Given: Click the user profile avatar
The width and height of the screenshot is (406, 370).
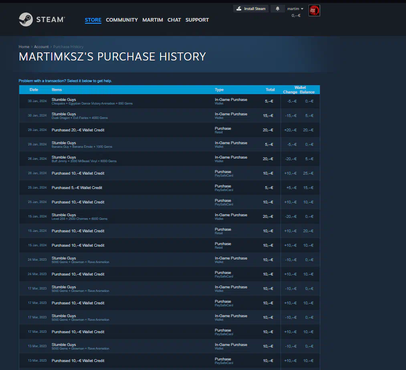Looking at the screenshot, I should [x=314, y=11].
